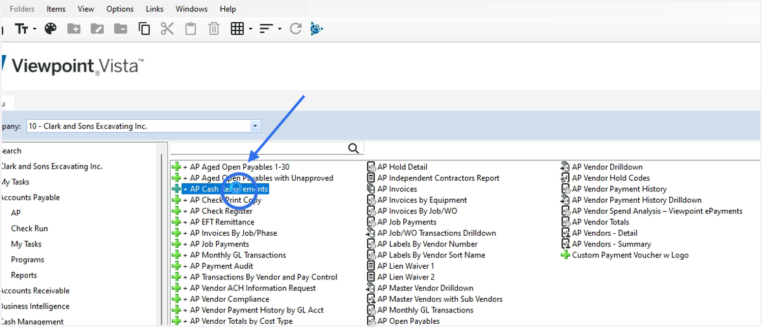Open the color theme palette icon
This screenshot has width=762, height=327.
click(x=51, y=29)
